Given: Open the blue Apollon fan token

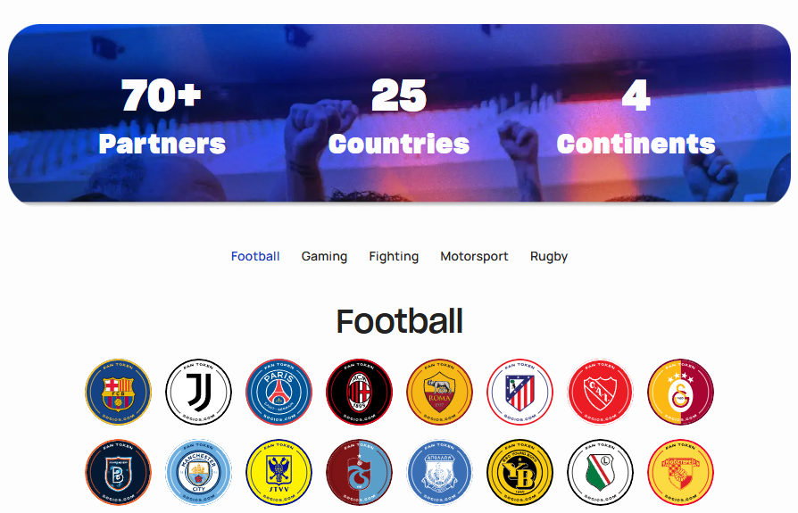Looking at the screenshot, I should point(440,472).
